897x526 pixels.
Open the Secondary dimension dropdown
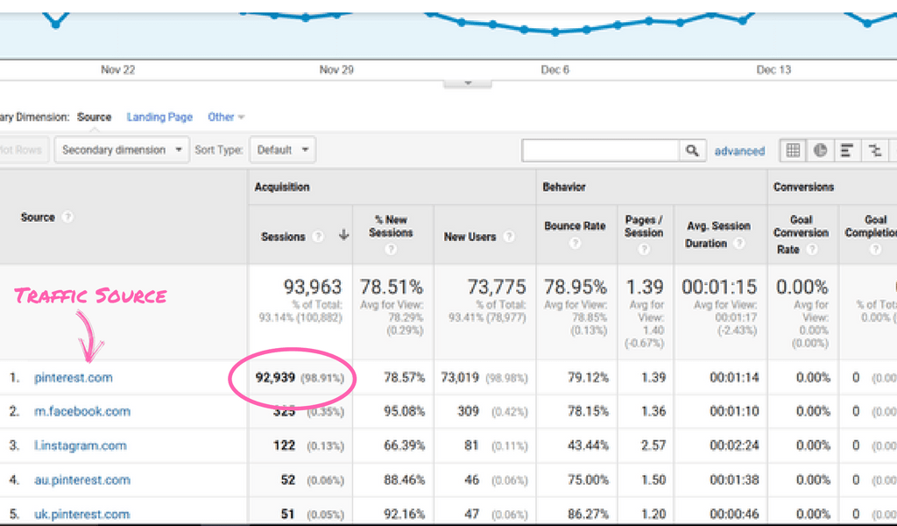pyautogui.click(x=122, y=150)
